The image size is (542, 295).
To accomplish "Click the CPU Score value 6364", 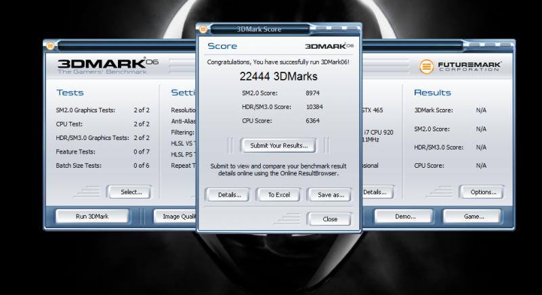I will 312,120.
